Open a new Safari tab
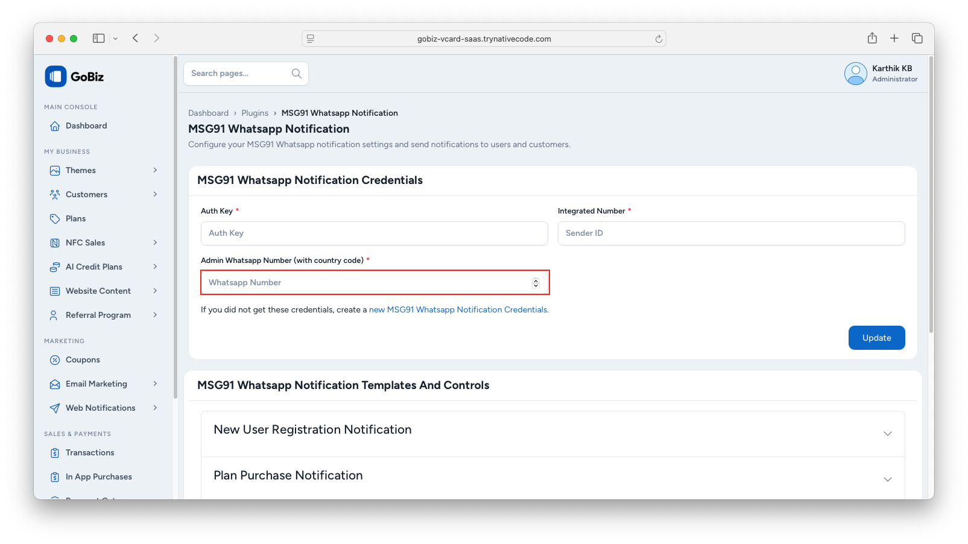The height and width of the screenshot is (544, 968). click(x=894, y=38)
